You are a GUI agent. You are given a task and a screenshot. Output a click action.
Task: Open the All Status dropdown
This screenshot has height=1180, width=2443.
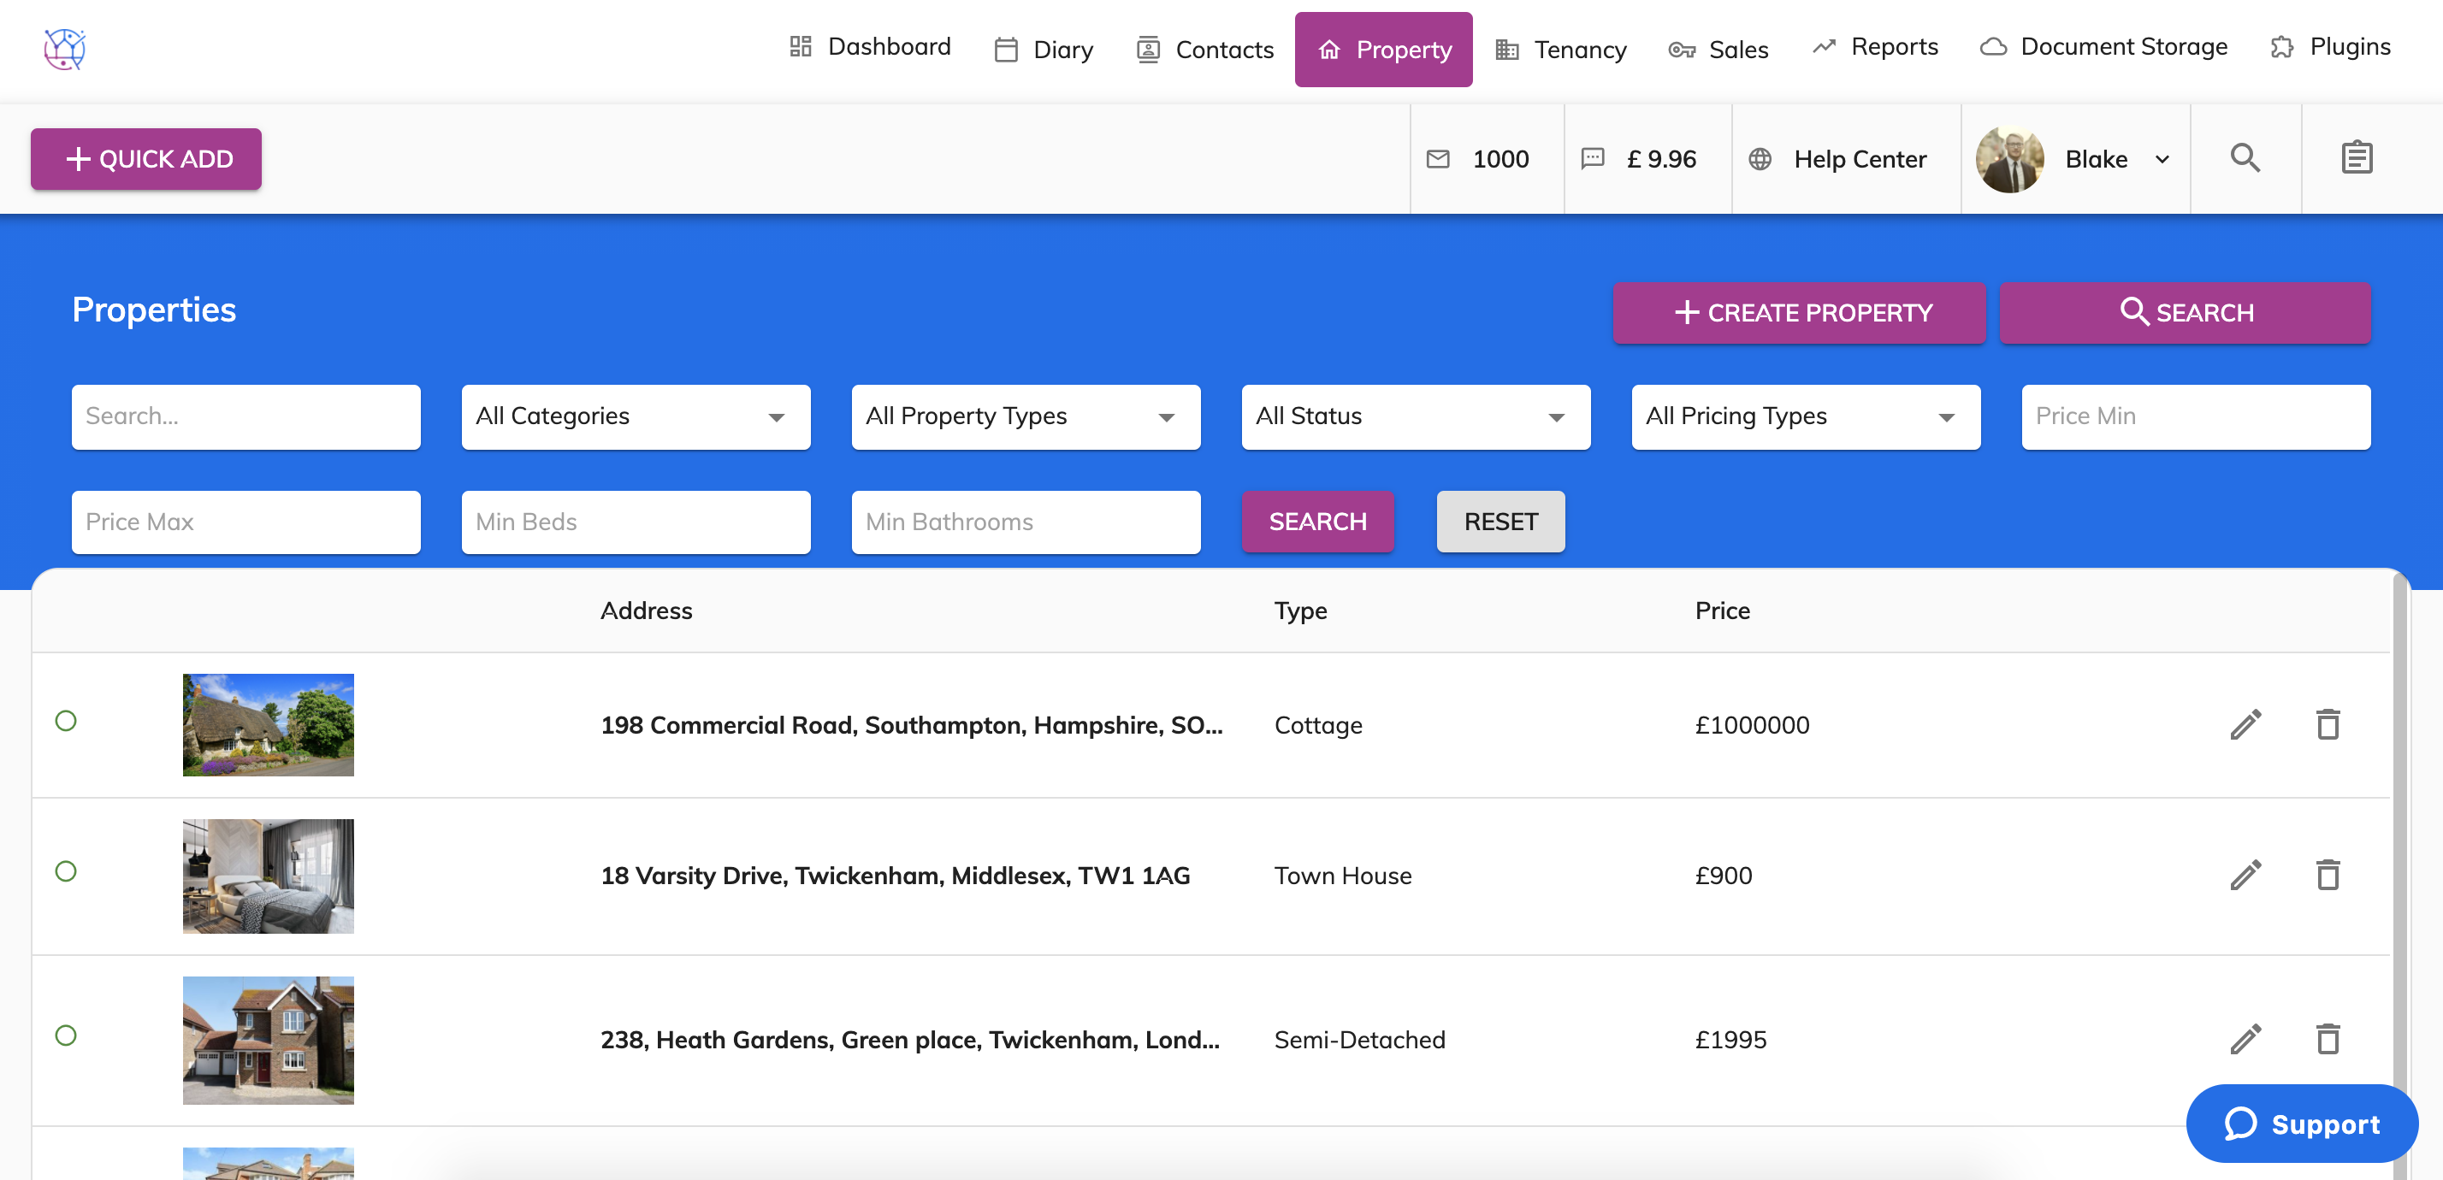[1415, 417]
